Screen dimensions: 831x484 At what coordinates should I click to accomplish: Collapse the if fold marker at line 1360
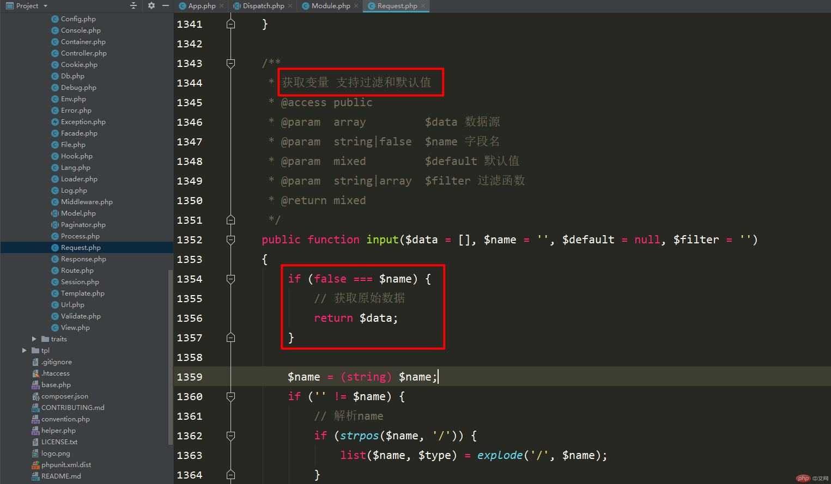tap(231, 397)
